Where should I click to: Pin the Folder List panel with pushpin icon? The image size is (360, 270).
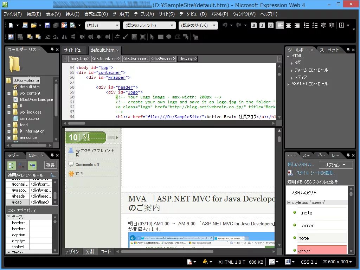coord(52,49)
